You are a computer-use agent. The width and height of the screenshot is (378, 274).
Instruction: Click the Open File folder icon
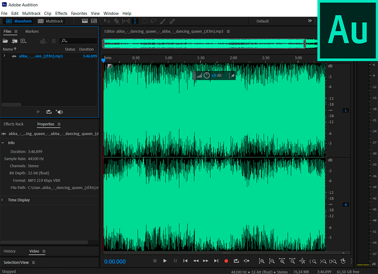click(5, 41)
